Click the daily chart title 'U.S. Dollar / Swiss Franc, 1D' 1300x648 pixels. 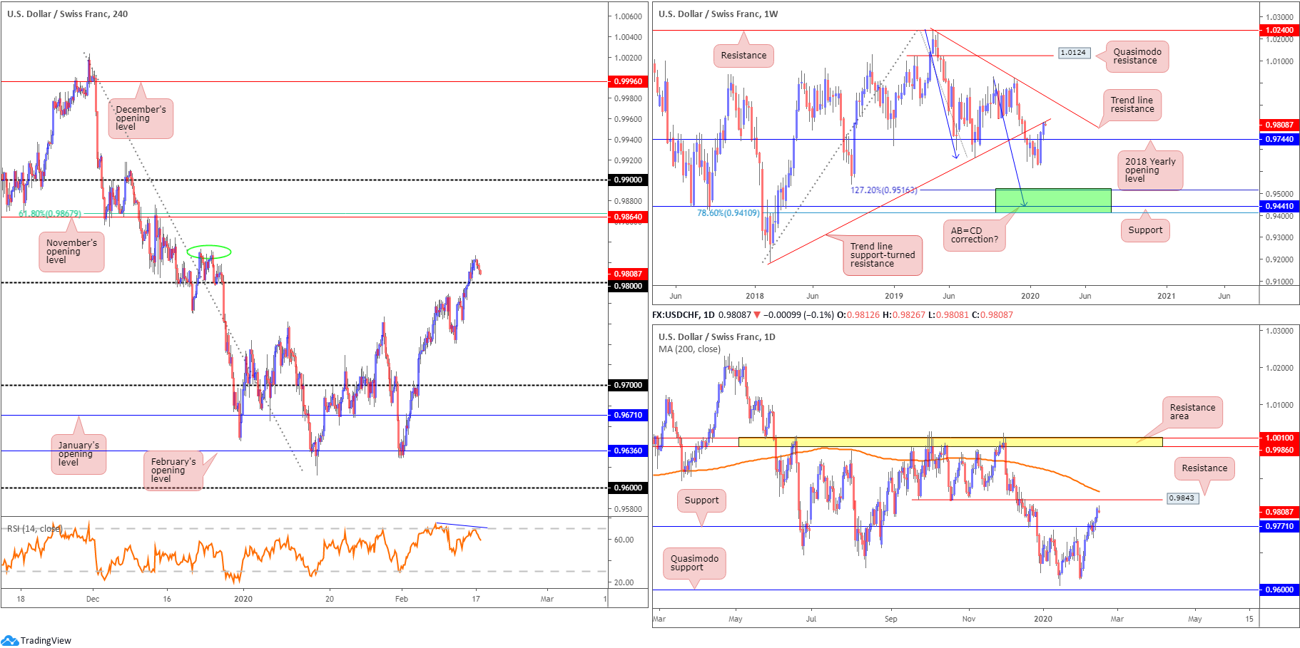click(x=716, y=336)
